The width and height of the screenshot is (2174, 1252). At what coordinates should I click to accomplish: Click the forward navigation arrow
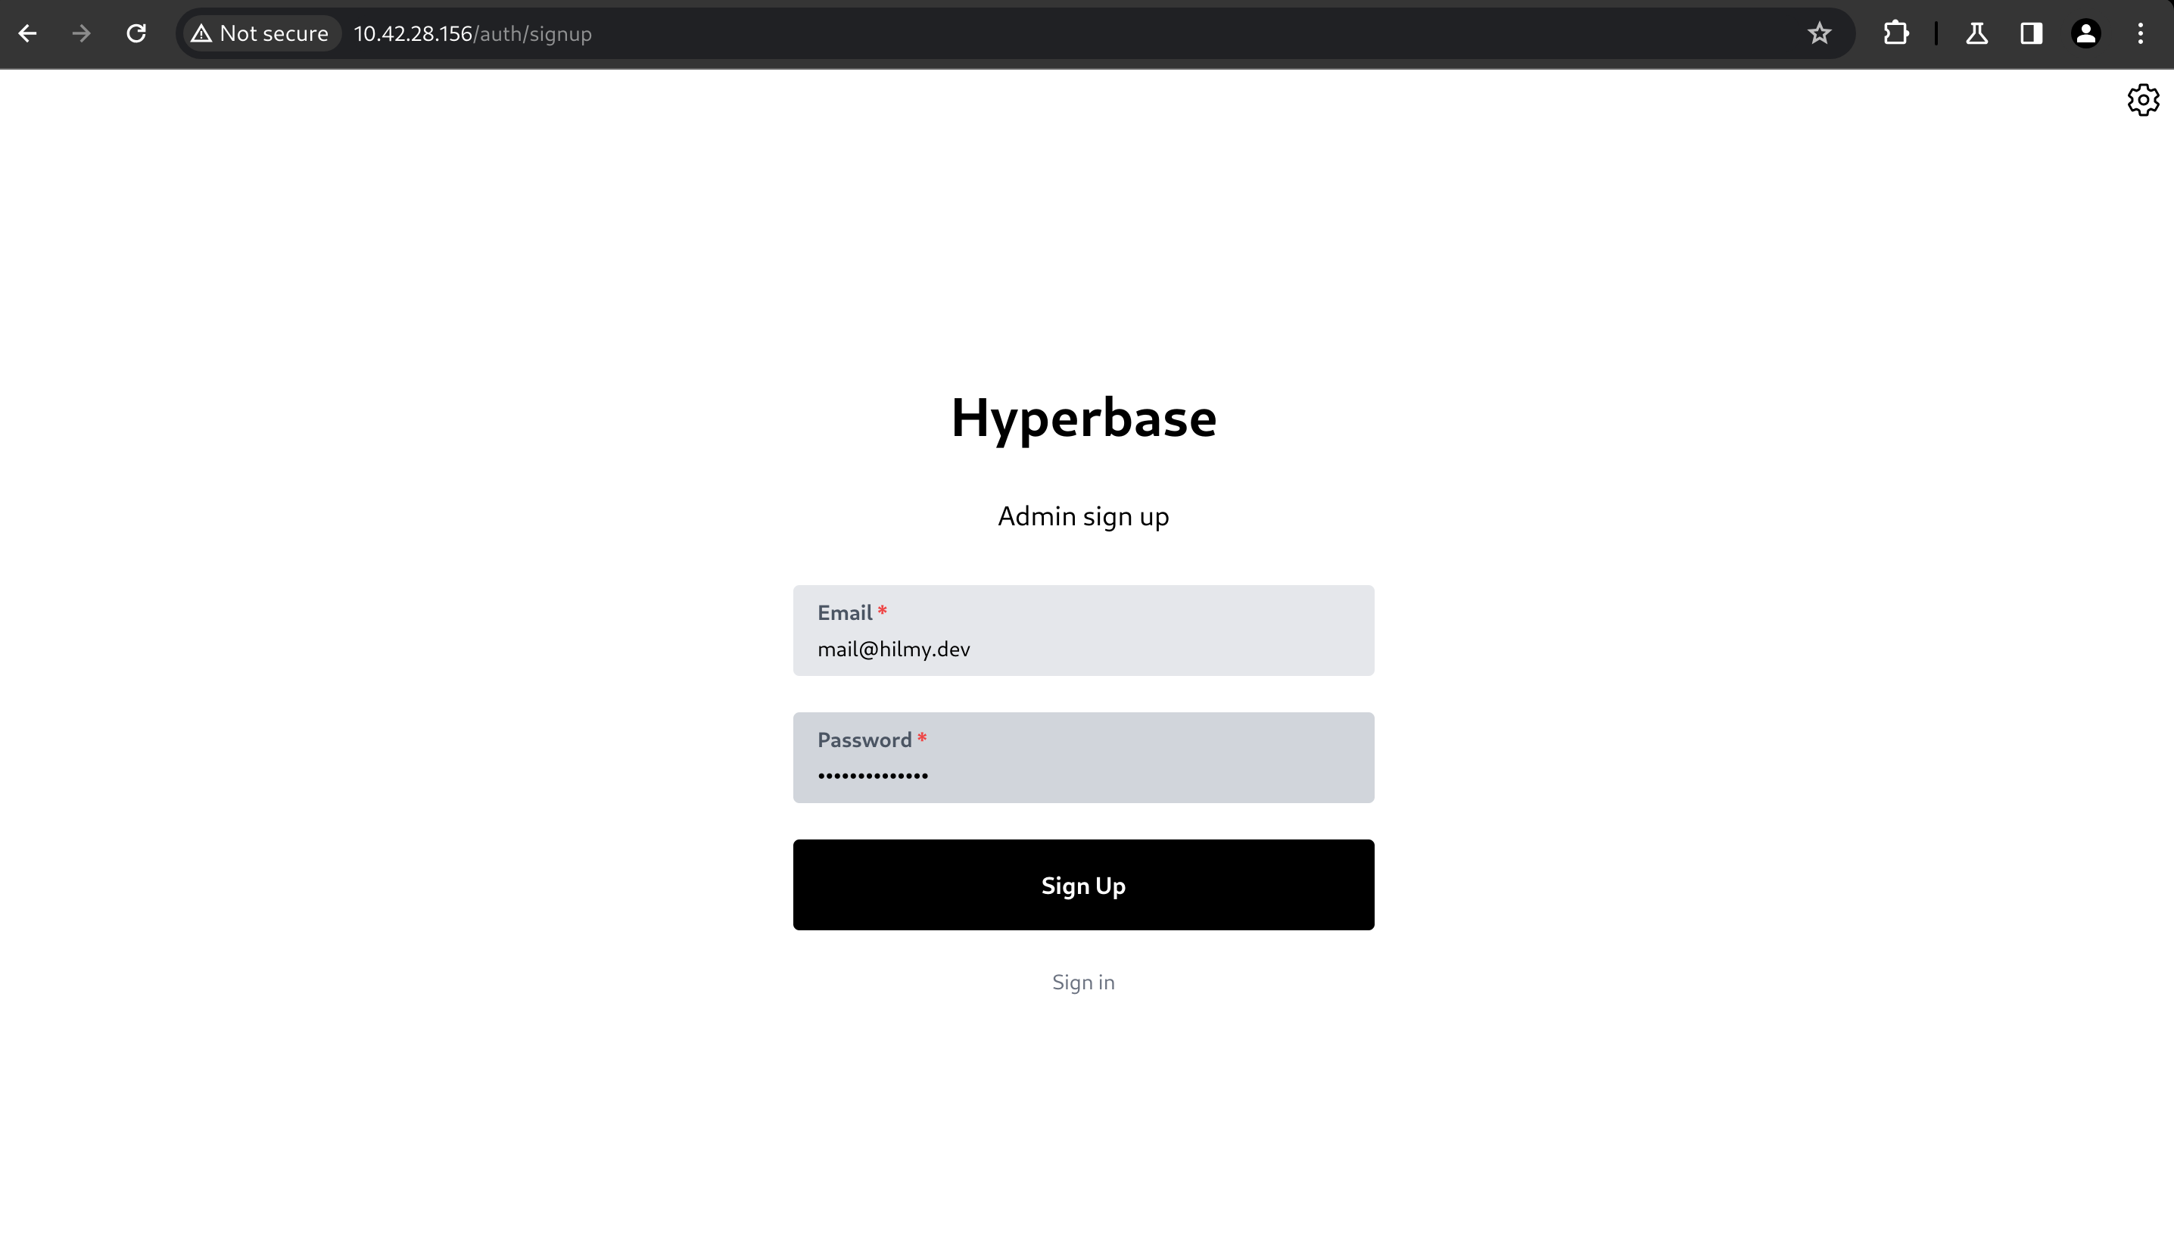click(x=83, y=33)
